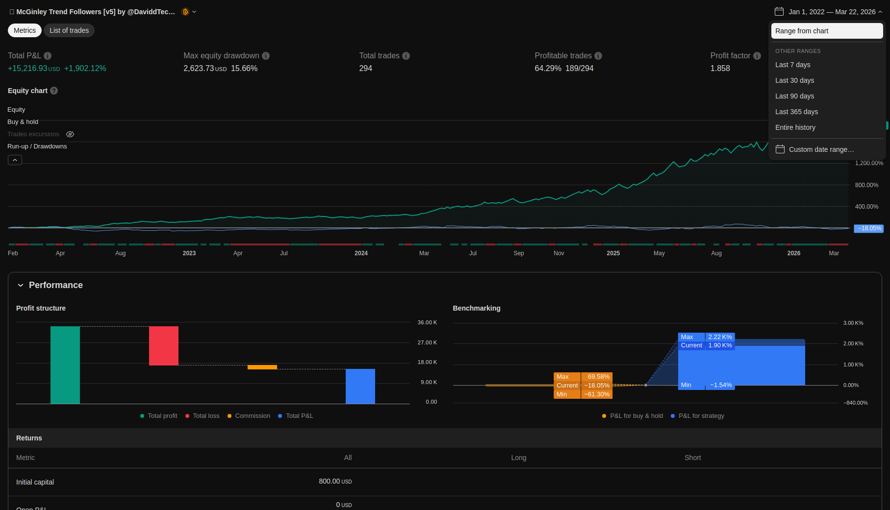Click the orange strategy icon beside the title
The image size is (890, 510).
[185, 12]
